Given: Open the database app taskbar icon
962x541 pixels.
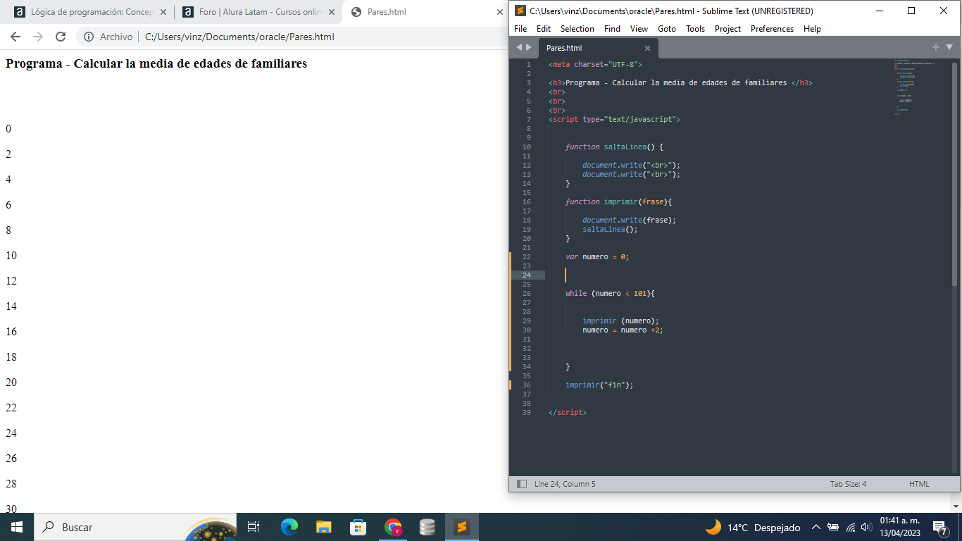Looking at the screenshot, I should [x=427, y=527].
